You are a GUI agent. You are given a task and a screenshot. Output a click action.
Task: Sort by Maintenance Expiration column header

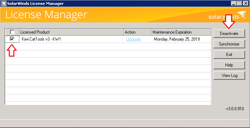pyautogui.click(x=181, y=32)
